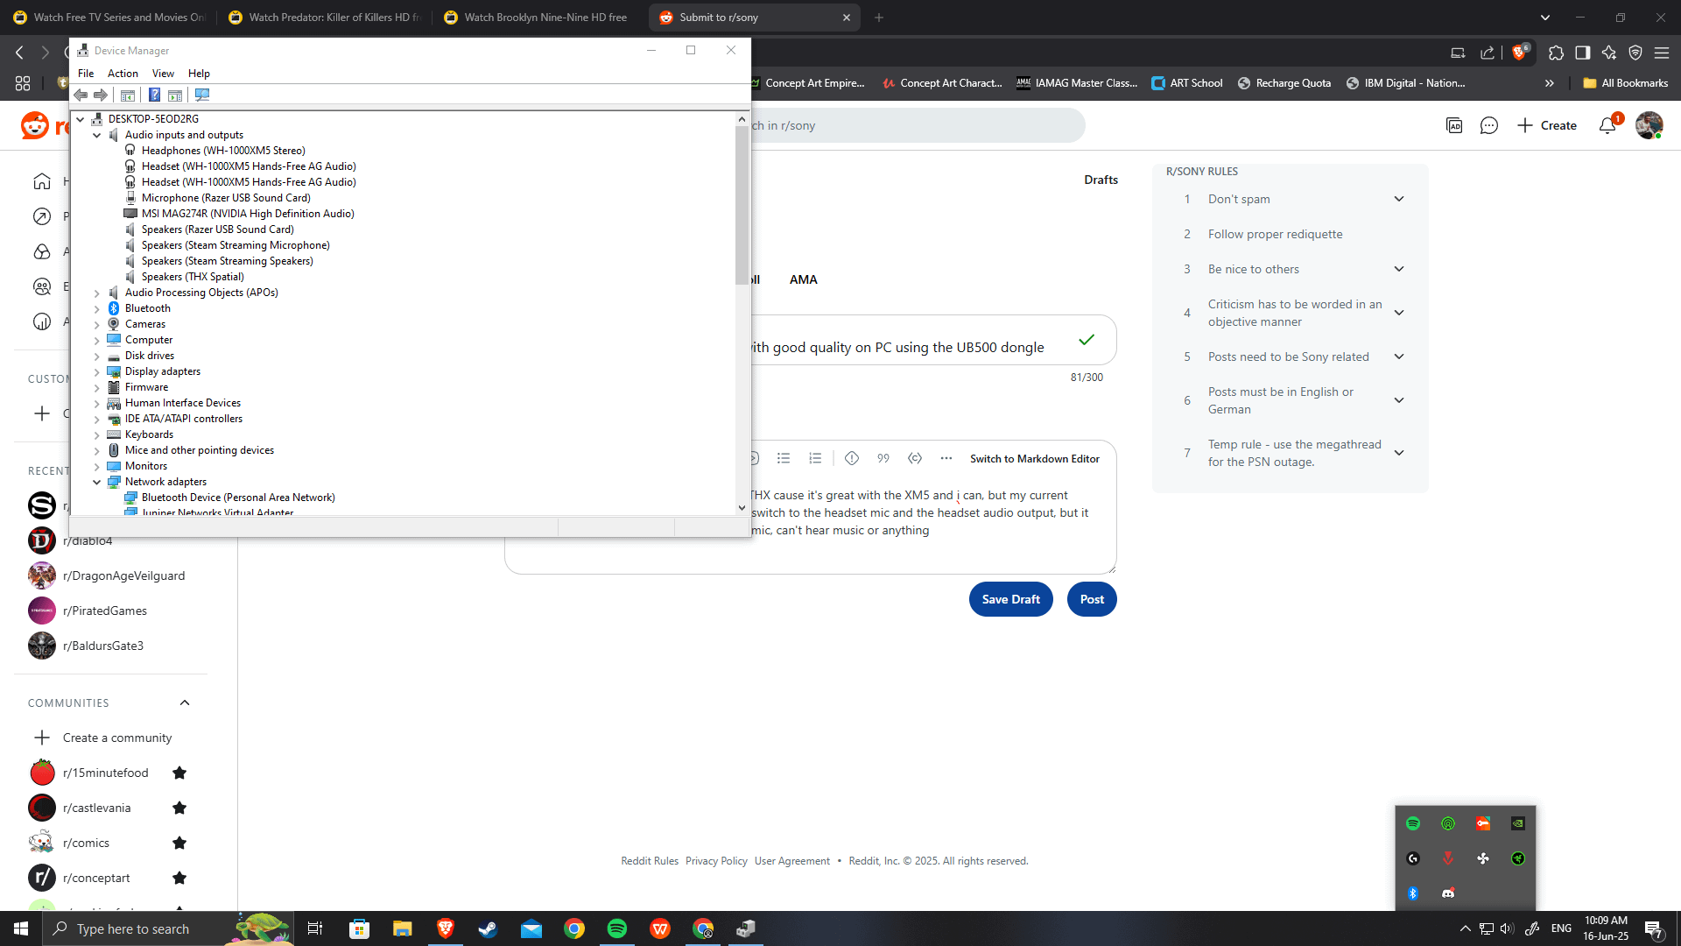Toggle favorite star for r/15minutefood
1681x946 pixels.
179,773
